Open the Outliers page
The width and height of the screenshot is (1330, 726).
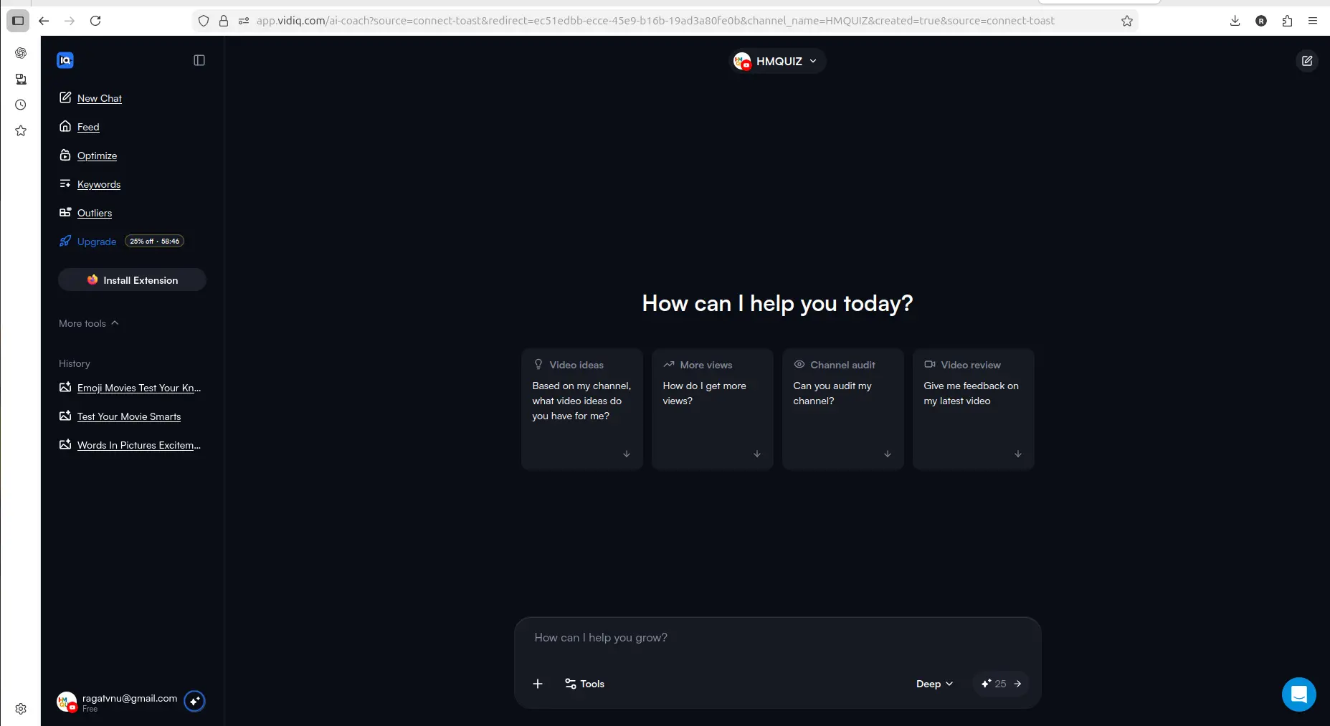85,213
